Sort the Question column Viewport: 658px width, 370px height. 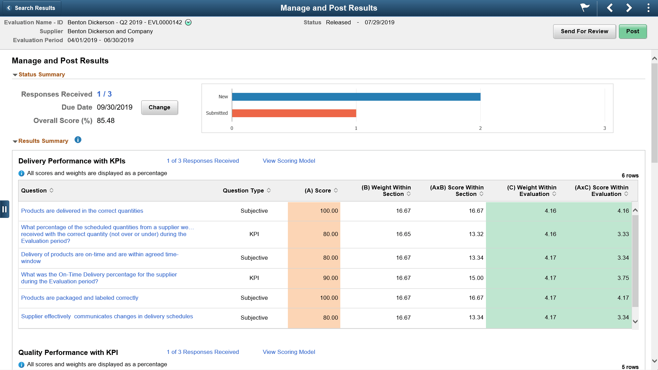click(x=52, y=190)
